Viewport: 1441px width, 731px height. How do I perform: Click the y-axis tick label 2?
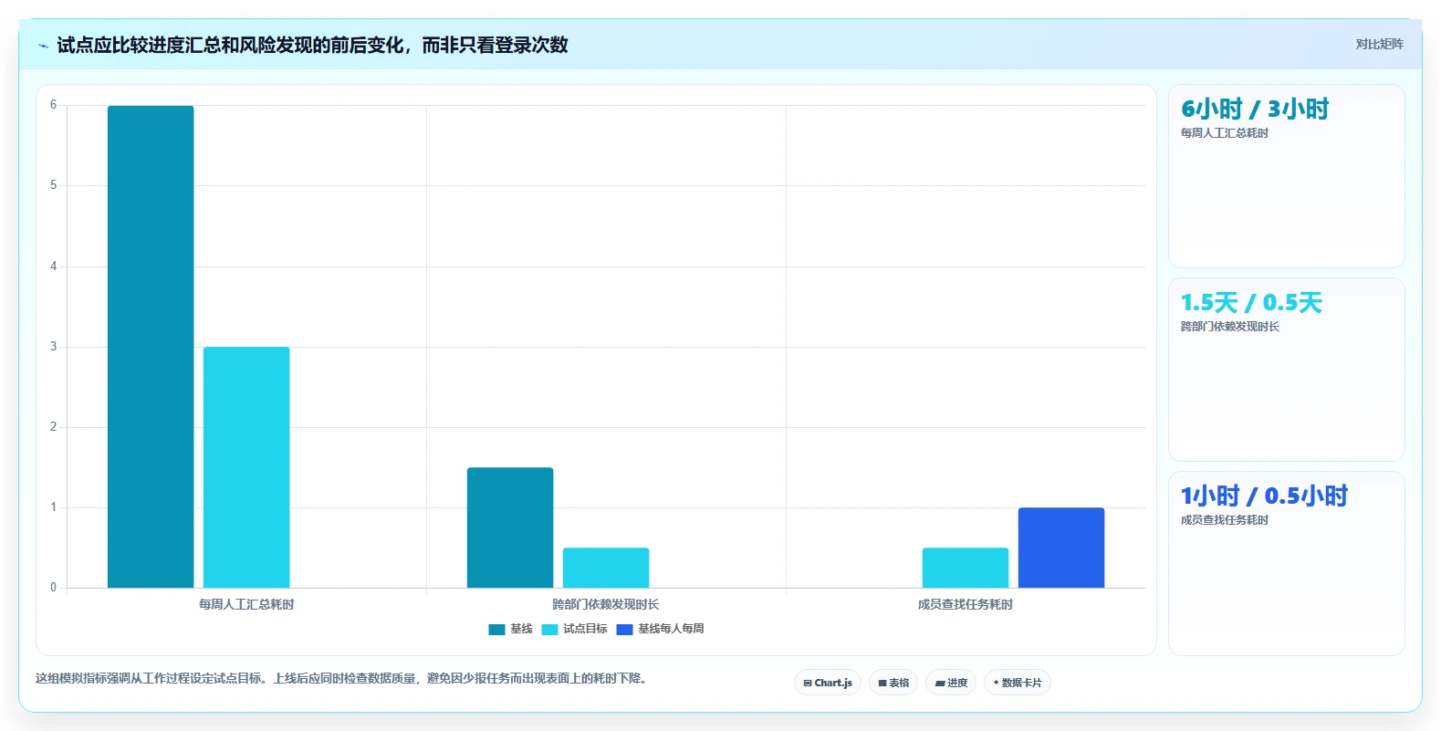53,427
